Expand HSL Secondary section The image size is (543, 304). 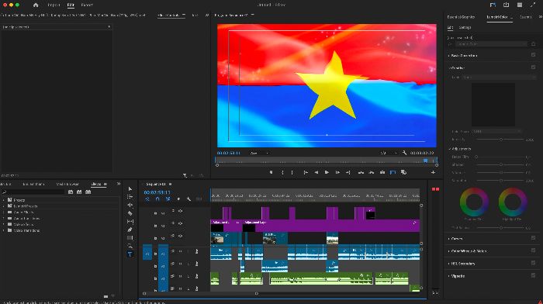(x=449, y=264)
